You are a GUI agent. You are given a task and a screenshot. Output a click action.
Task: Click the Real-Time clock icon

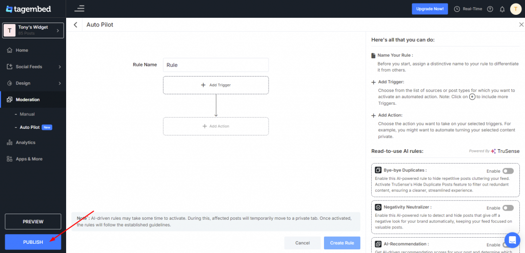click(457, 9)
